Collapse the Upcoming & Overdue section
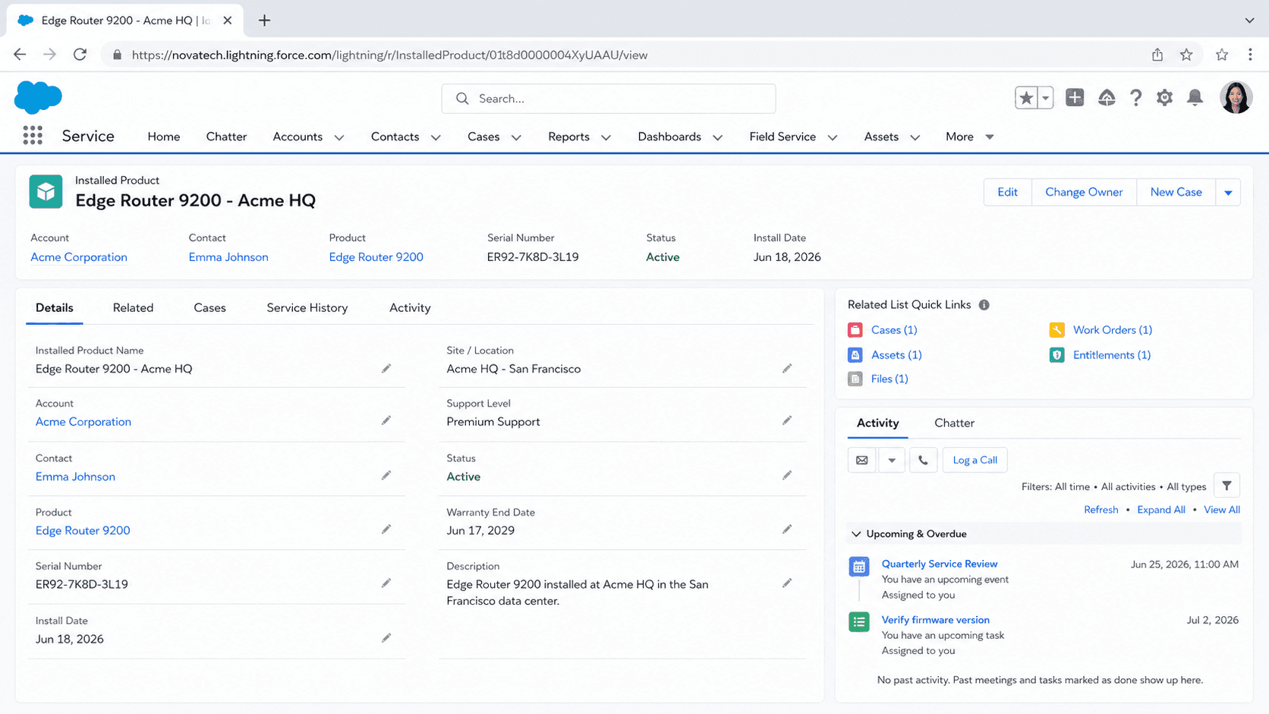This screenshot has height=714, width=1269. pos(856,534)
